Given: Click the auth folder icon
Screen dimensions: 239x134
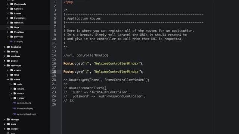Looking at the screenshot, I should tap(15, 84).
